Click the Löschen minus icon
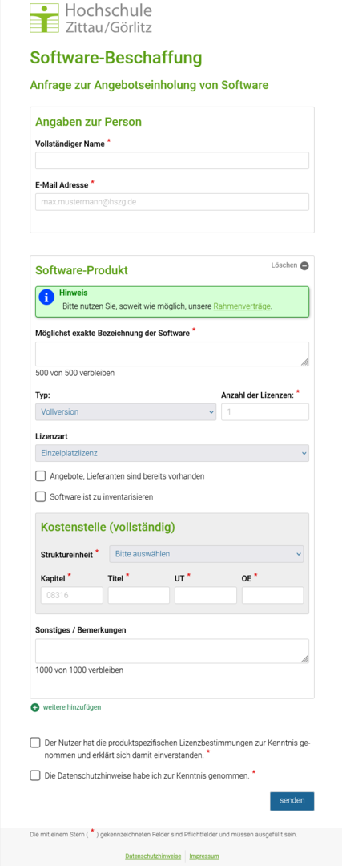The height and width of the screenshot is (866, 342). coord(304,265)
